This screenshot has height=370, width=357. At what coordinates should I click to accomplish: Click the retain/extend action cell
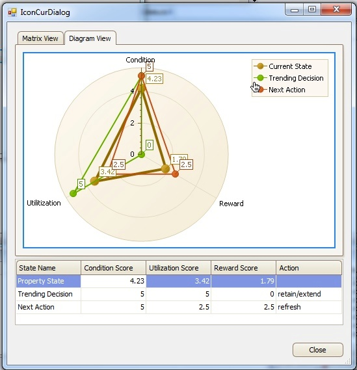pos(309,294)
